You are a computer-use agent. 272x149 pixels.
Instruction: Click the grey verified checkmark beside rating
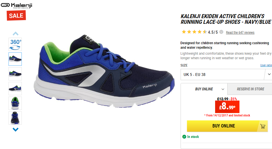point(221,32)
